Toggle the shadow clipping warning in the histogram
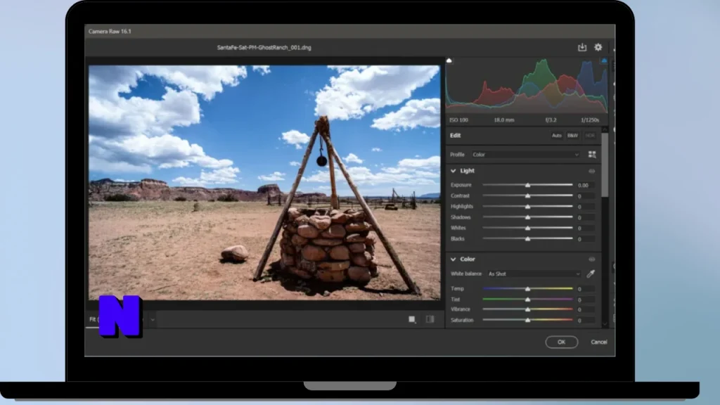The image size is (720, 405). pyautogui.click(x=449, y=60)
